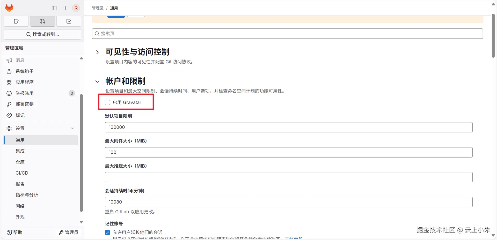Open merge requests icon button

tap(43, 21)
